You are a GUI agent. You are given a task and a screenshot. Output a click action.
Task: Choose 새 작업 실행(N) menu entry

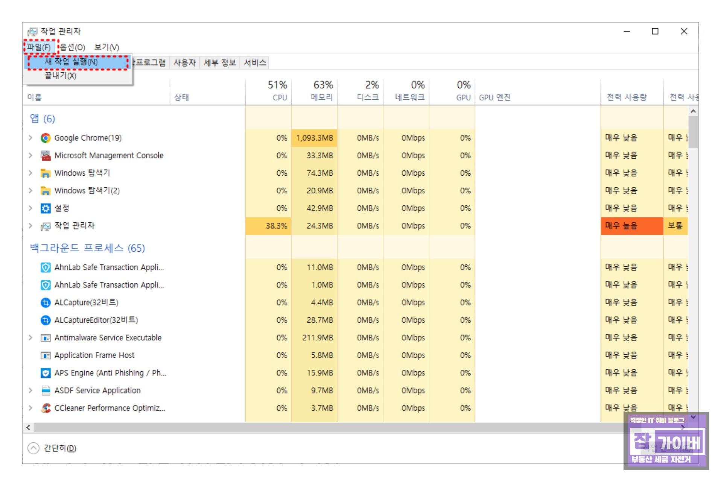click(x=78, y=62)
